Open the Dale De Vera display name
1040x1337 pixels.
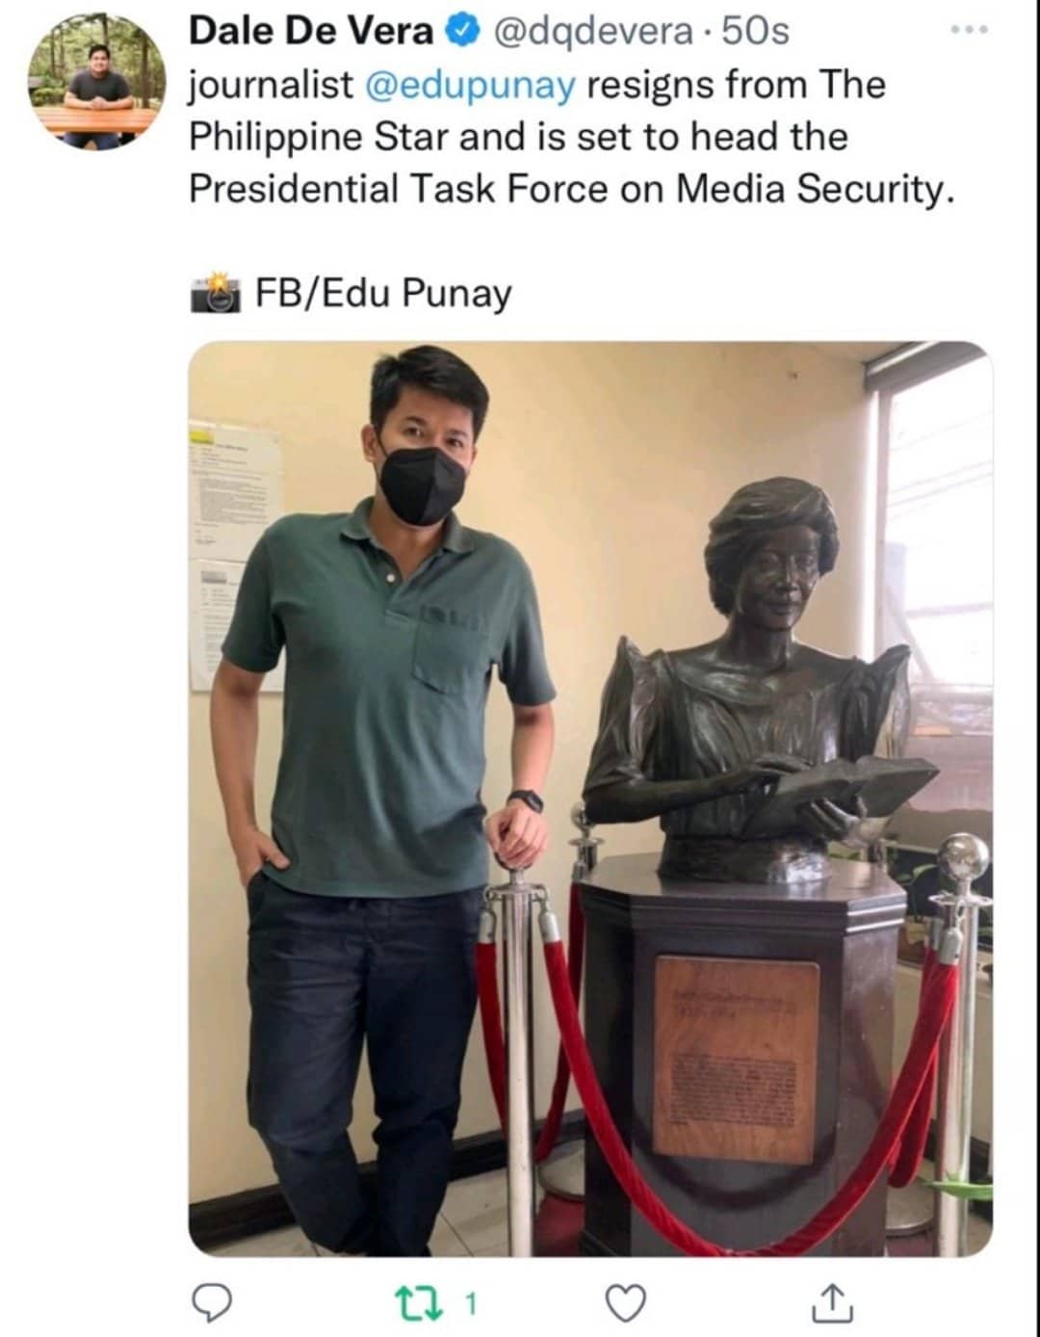tap(312, 31)
